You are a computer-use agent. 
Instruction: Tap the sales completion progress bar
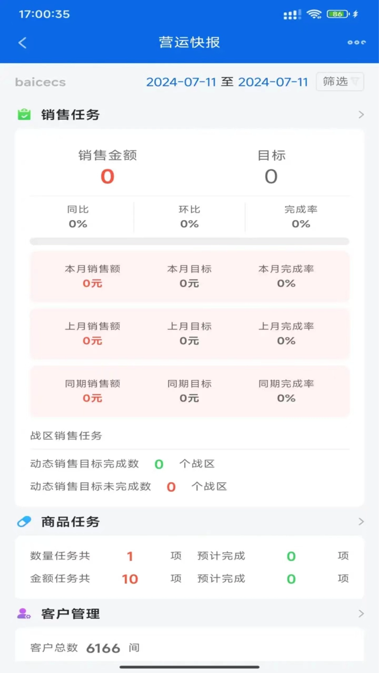(189, 241)
